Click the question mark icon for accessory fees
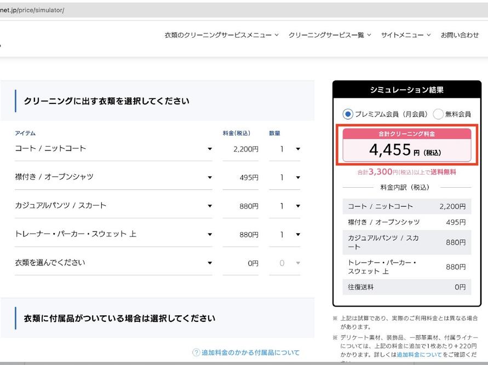 196,352
